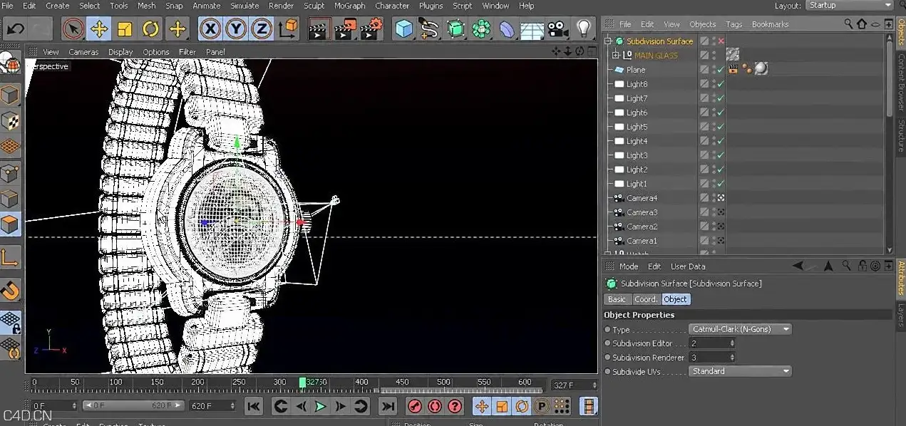Click Render to Picture Viewer icon
This screenshot has width=906, height=426.
click(345, 29)
